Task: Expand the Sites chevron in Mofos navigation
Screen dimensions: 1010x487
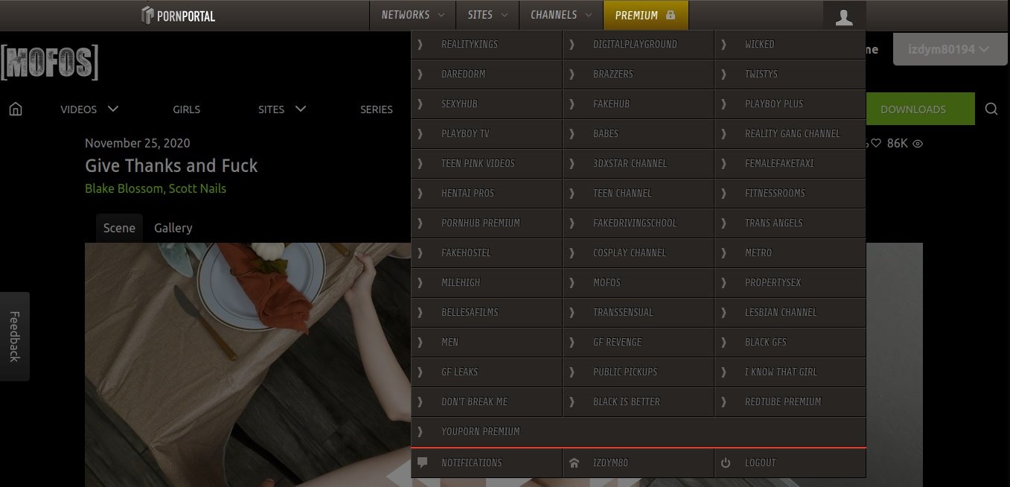Action: click(301, 109)
